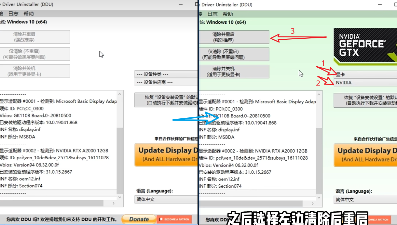Click 仅清除 (不重启) button in right window
The image size is (397, 225).
click(x=234, y=54)
